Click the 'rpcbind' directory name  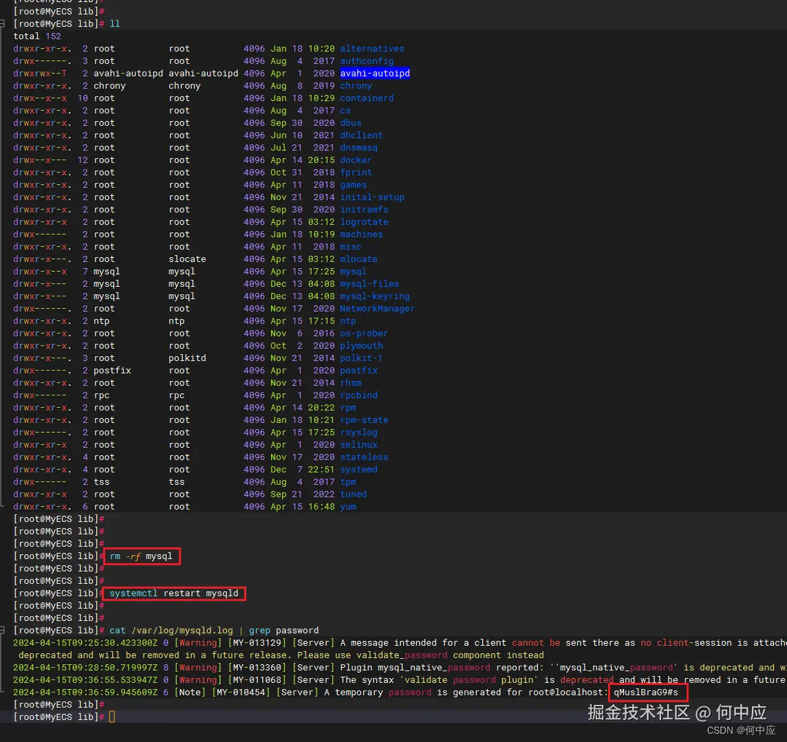358,395
